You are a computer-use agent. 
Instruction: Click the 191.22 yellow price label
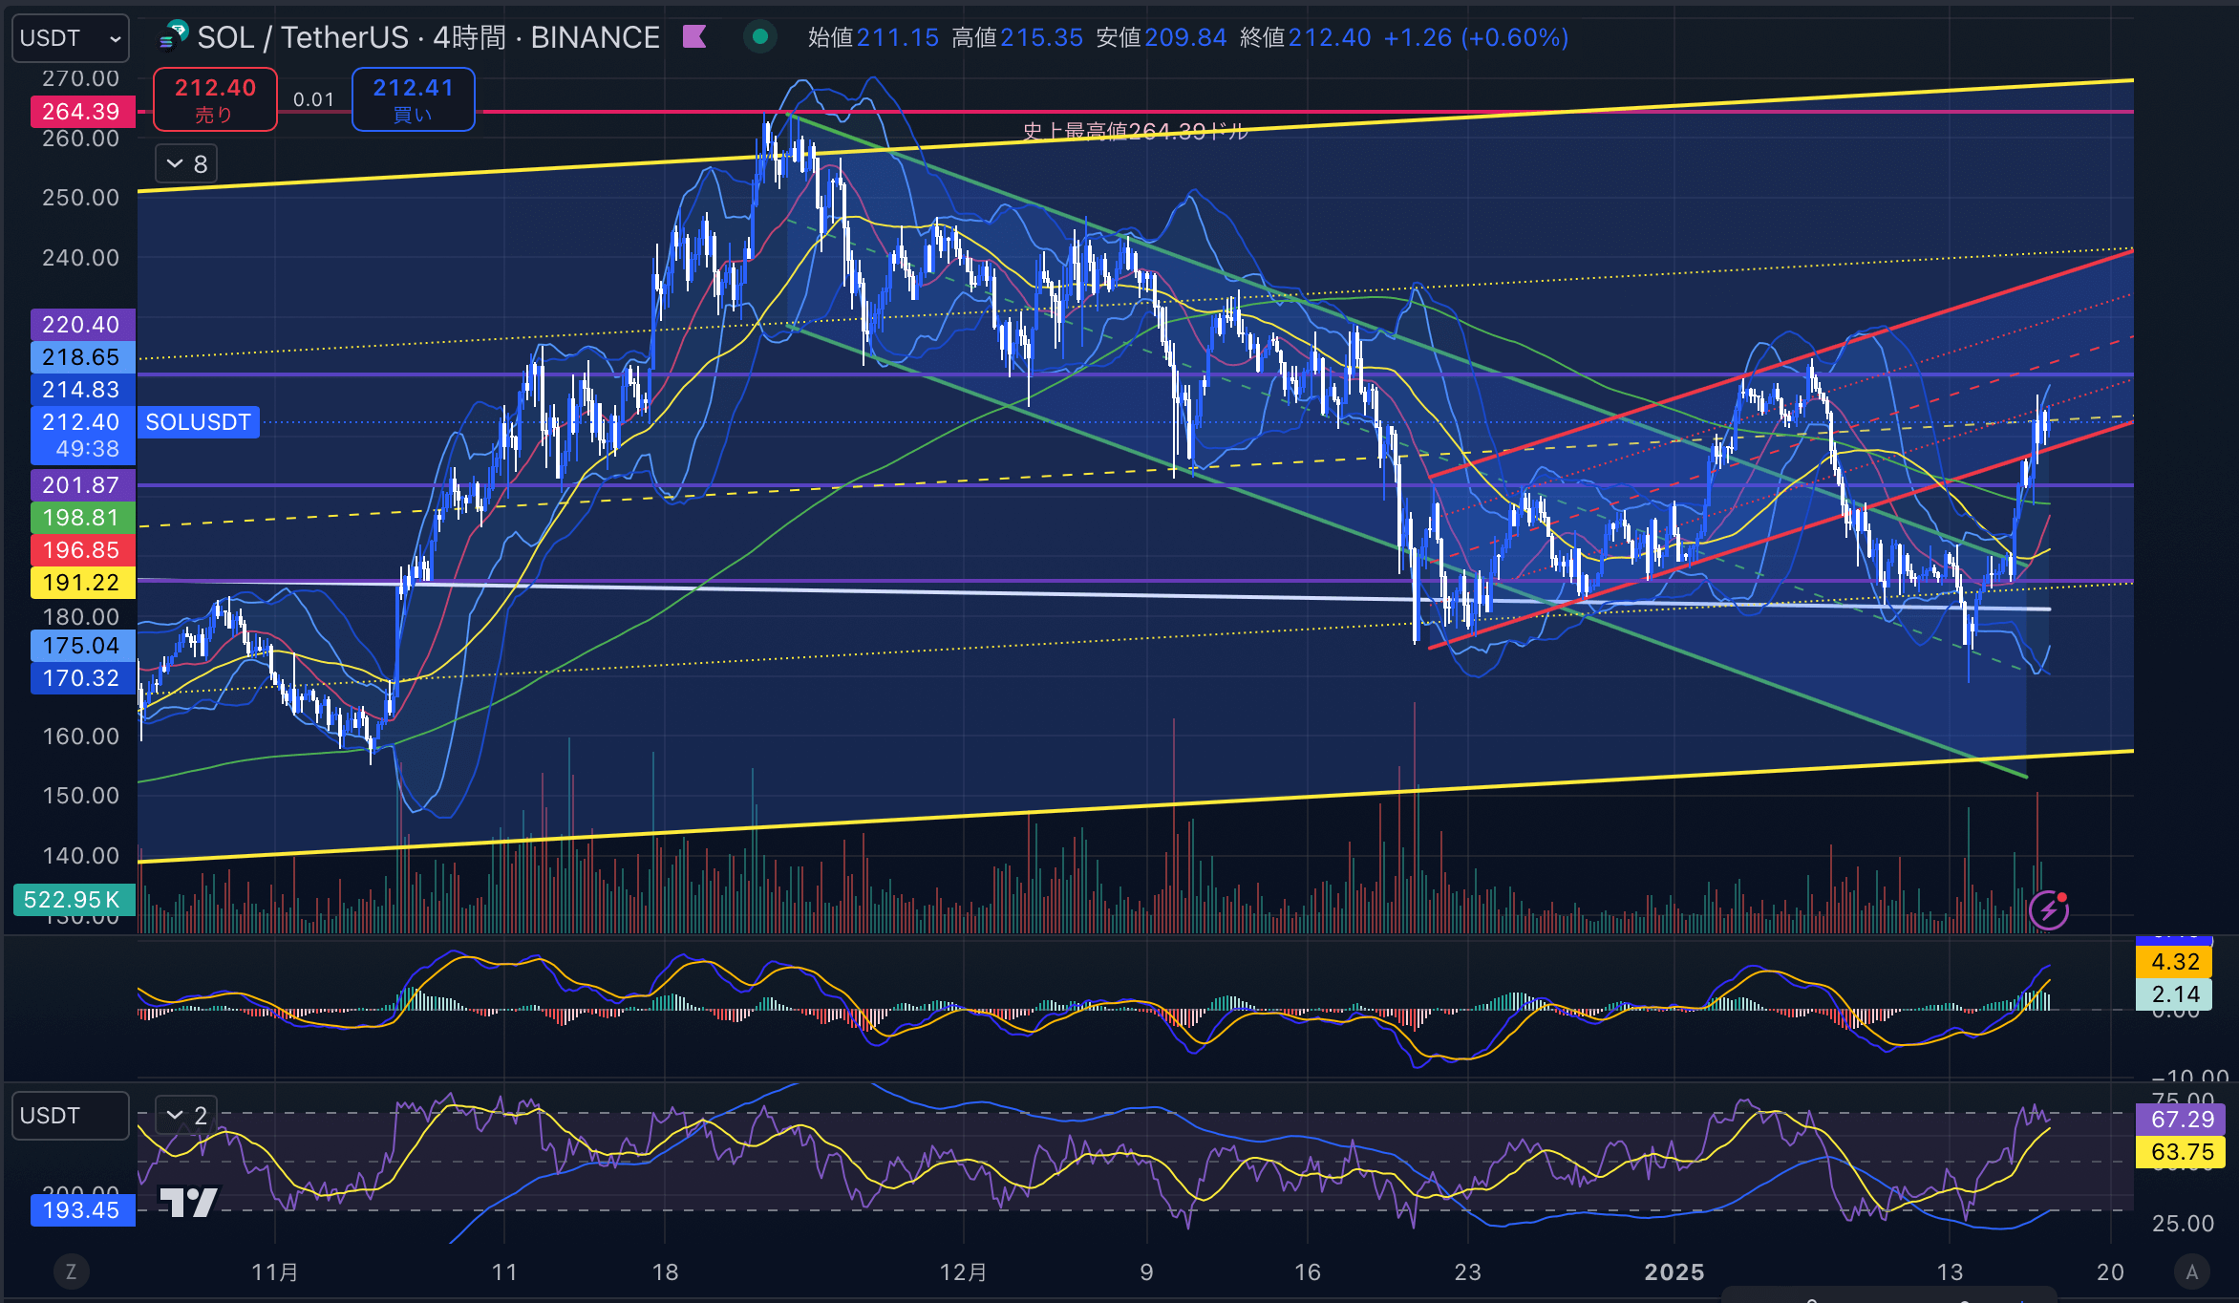82,583
